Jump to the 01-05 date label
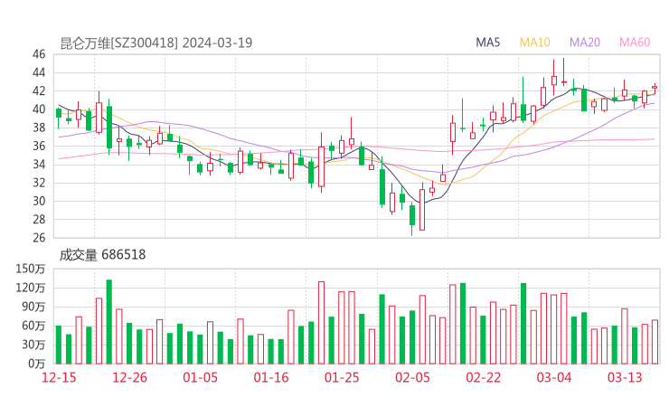Viewport: 669px width, 398px height. pyautogui.click(x=201, y=377)
